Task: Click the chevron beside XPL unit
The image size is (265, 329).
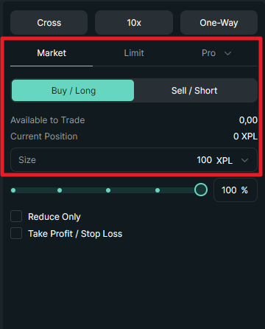Action: pyautogui.click(x=244, y=160)
